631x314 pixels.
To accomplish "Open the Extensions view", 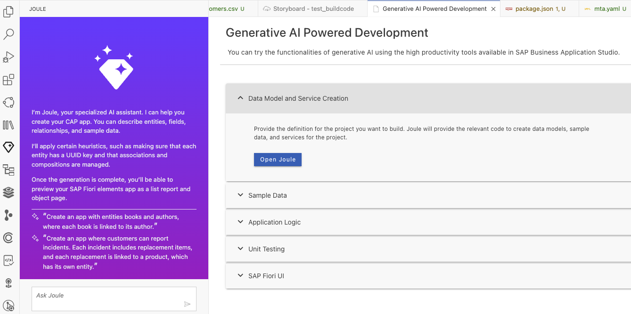I will [x=8, y=79].
